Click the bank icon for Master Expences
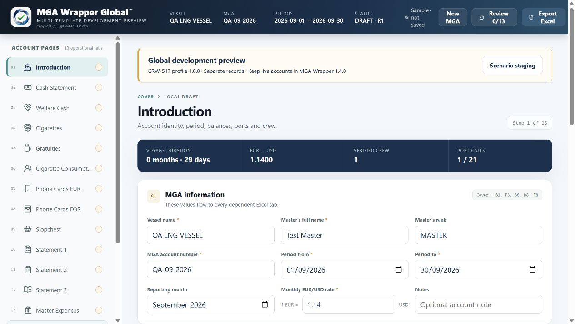575x324 pixels. (28, 310)
